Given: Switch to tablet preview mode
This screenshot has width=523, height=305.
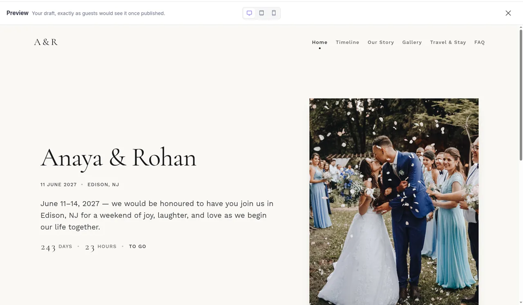Looking at the screenshot, I should pyautogui.click(x=261, y=13).
